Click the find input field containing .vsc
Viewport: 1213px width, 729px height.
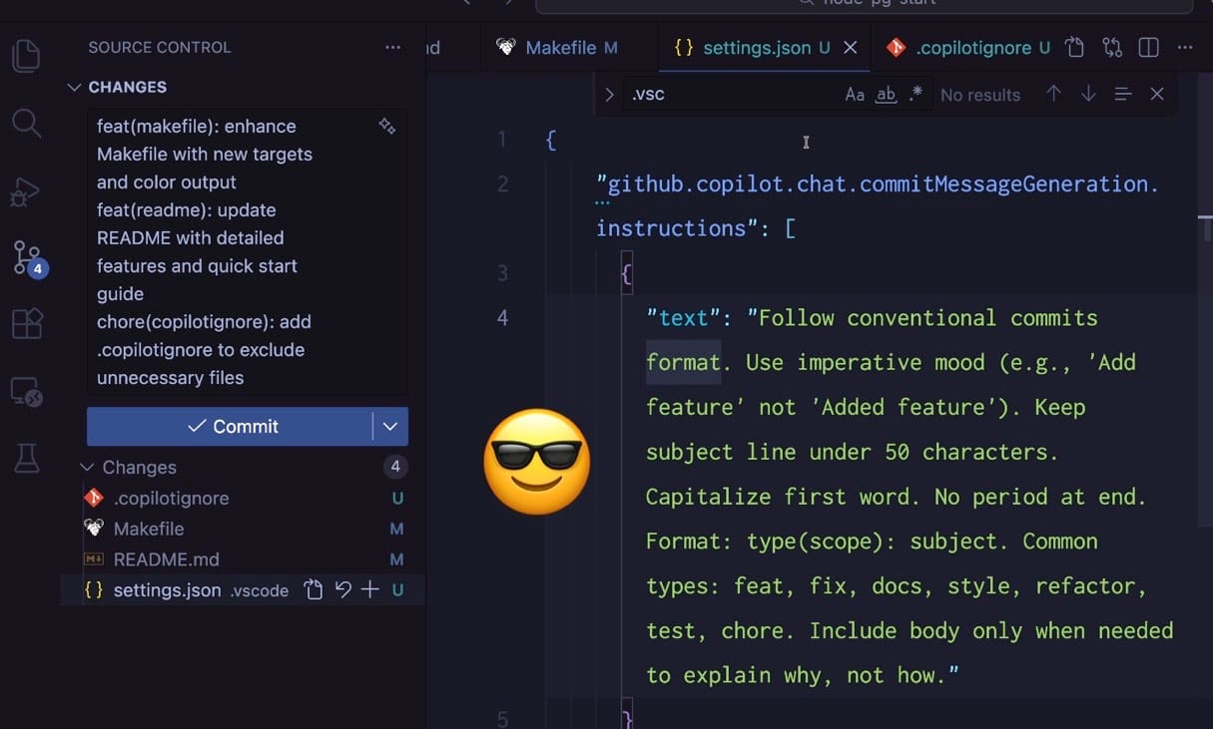tap(729, 95)
